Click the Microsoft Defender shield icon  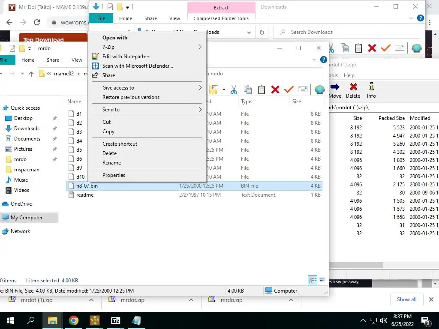96,66
